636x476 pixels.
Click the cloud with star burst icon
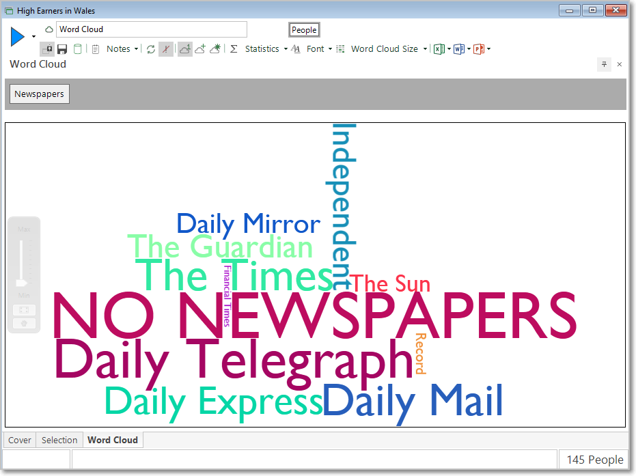pos(215,49)
